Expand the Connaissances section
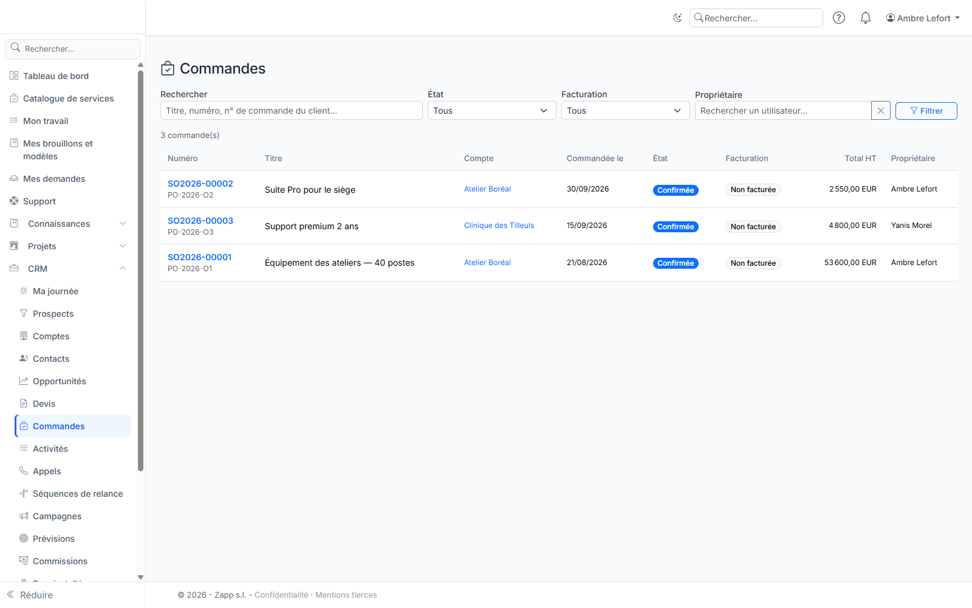This screenshot has width=972, height=608. pos(68,224)
